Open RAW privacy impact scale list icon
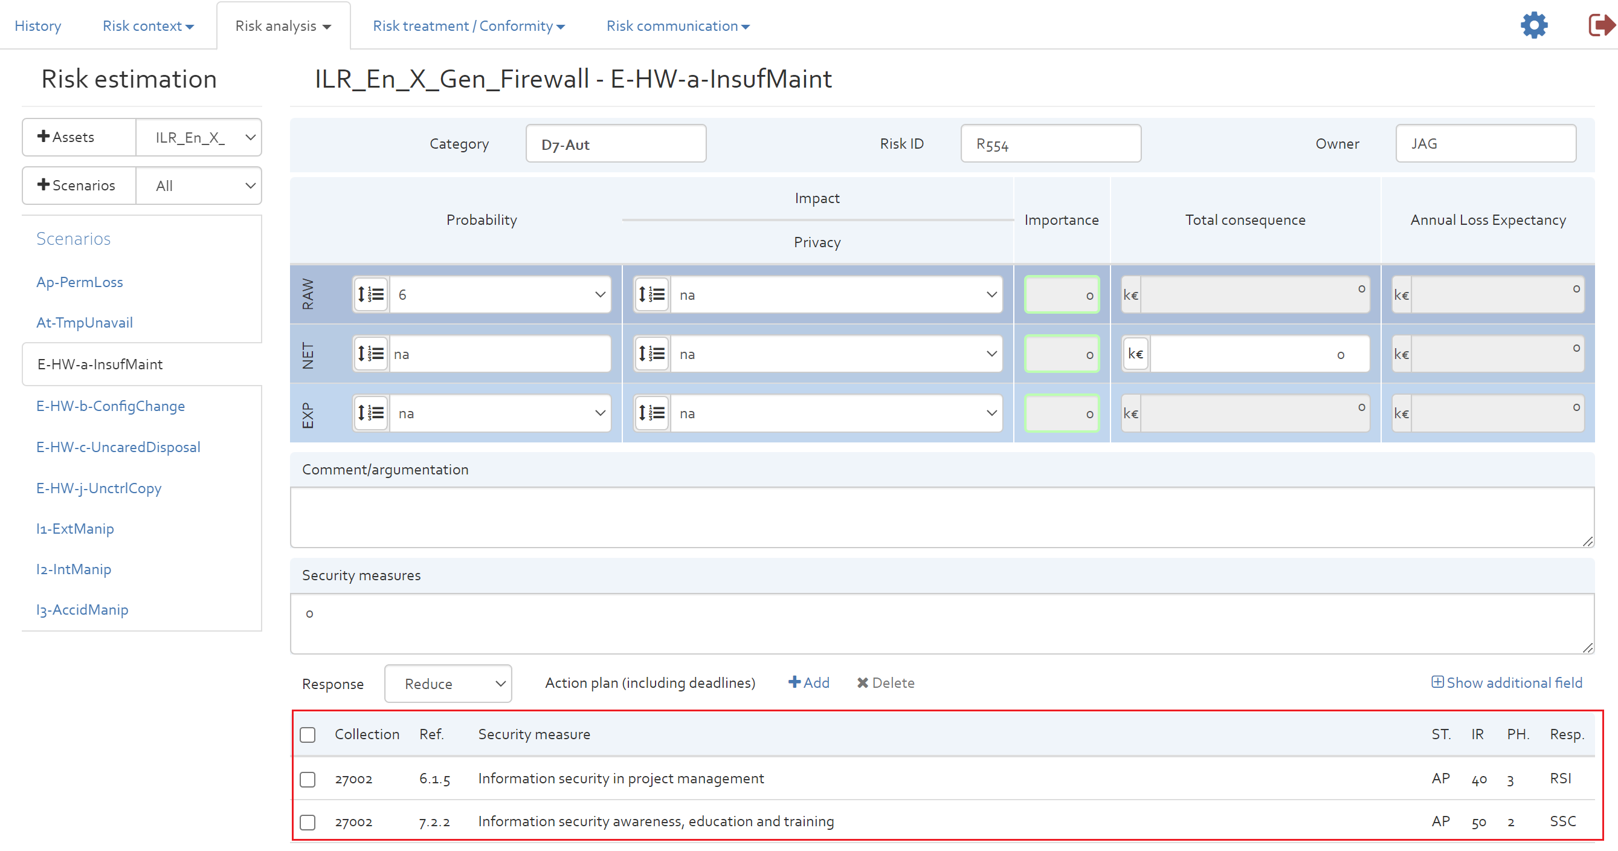The image size is (1618, 851). pyautogui.click(x=651, y=294)
